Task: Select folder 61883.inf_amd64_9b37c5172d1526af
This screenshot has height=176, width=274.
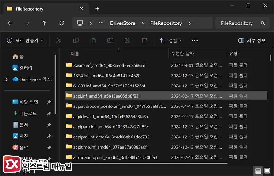Action: (x=166, y=86)
